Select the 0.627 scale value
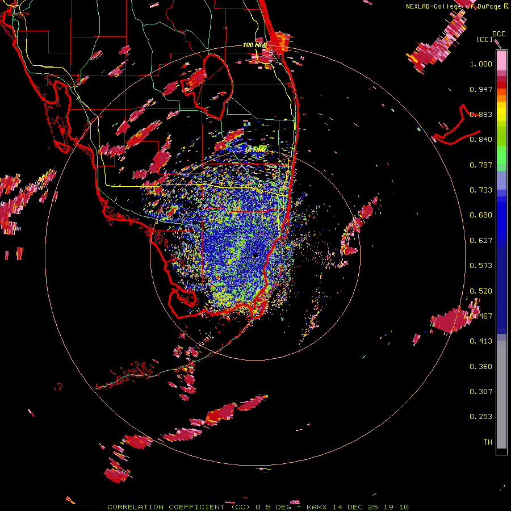 pos(481,241)
